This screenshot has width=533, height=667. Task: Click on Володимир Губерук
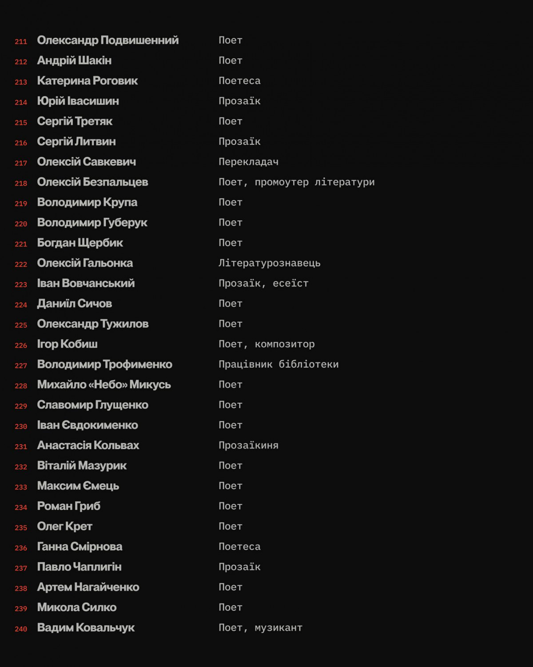92,223
